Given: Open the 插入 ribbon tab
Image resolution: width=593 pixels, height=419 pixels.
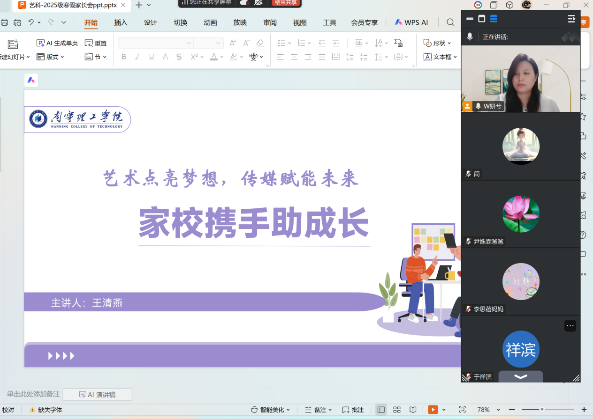Looking at the screenshot, I should click(121, 22).
